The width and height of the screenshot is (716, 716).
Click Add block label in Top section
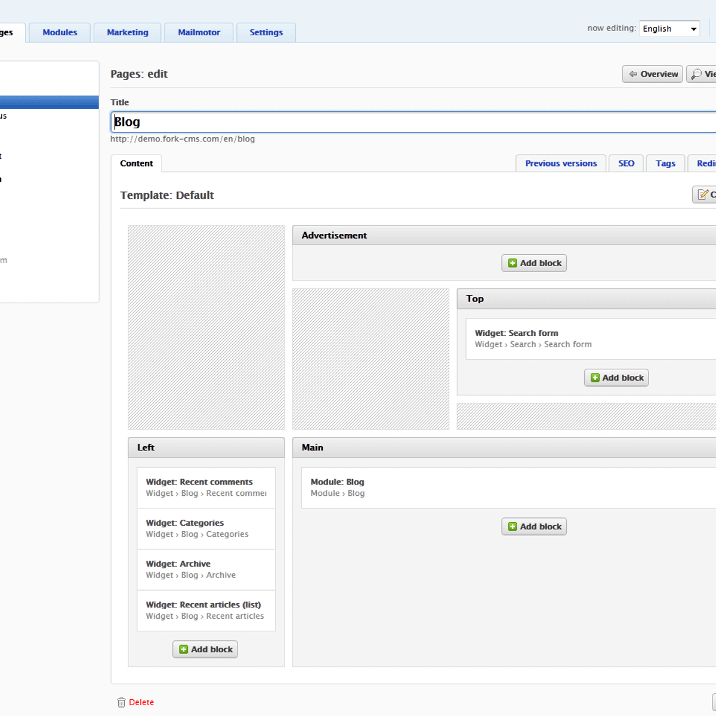coord(623,378)
